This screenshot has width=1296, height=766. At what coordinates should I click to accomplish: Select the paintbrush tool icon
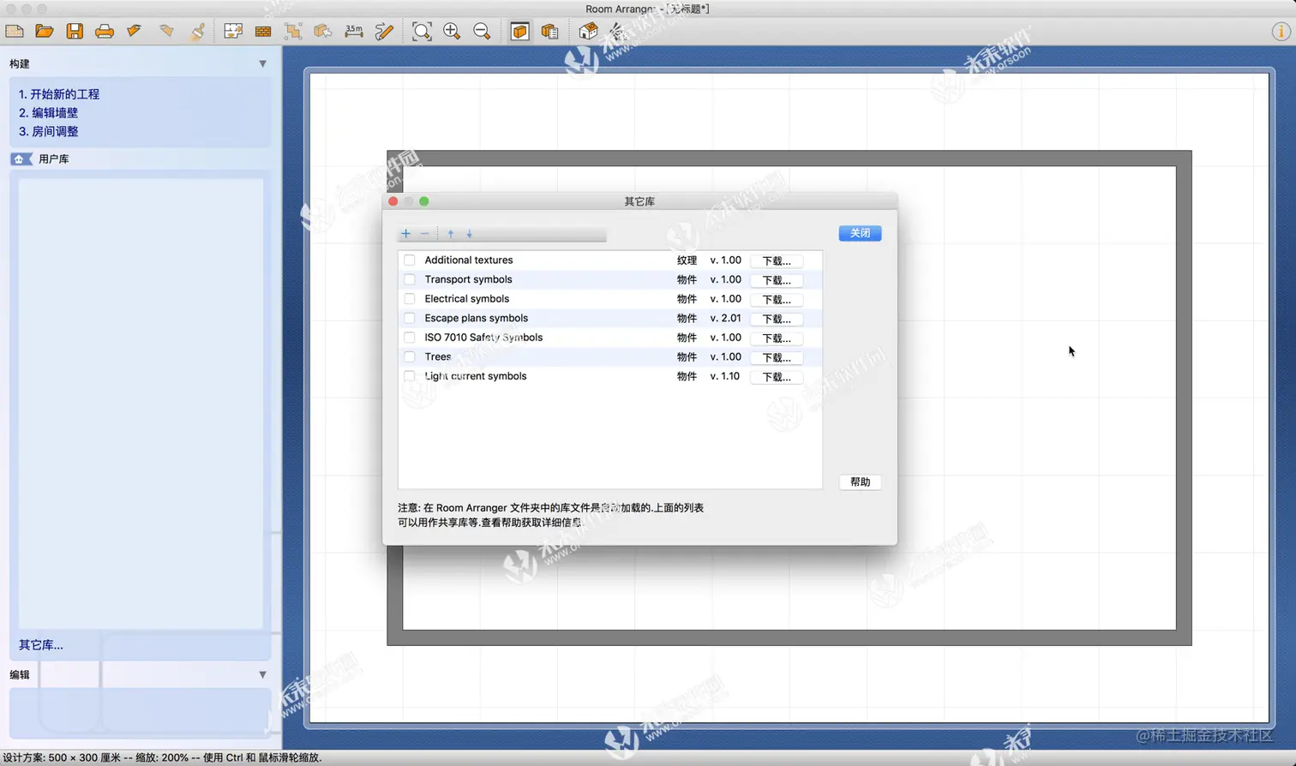click(197, 32)
